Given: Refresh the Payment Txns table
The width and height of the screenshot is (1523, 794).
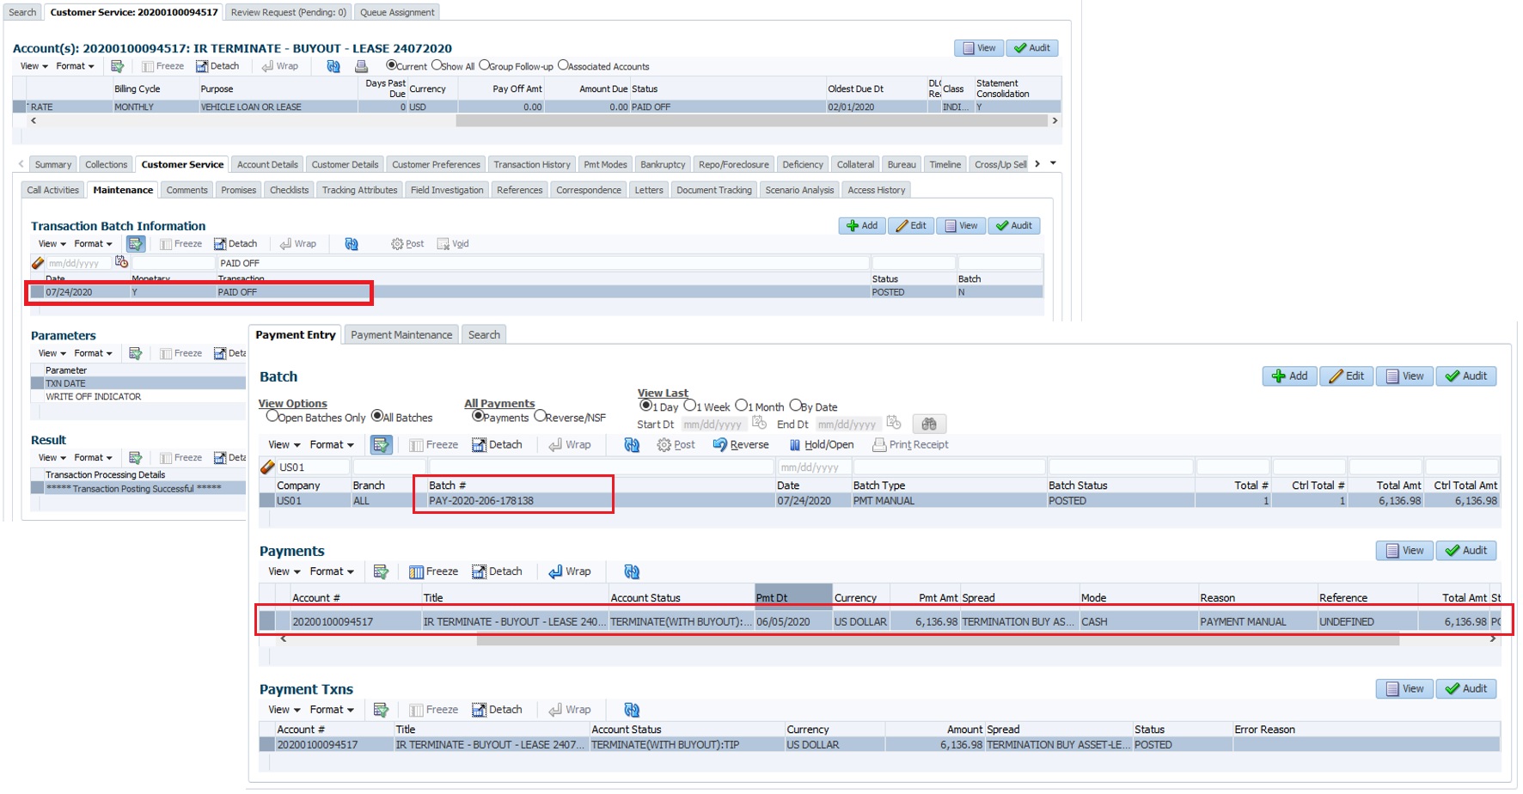Looking at the screenshot, I should pos(632,711).
